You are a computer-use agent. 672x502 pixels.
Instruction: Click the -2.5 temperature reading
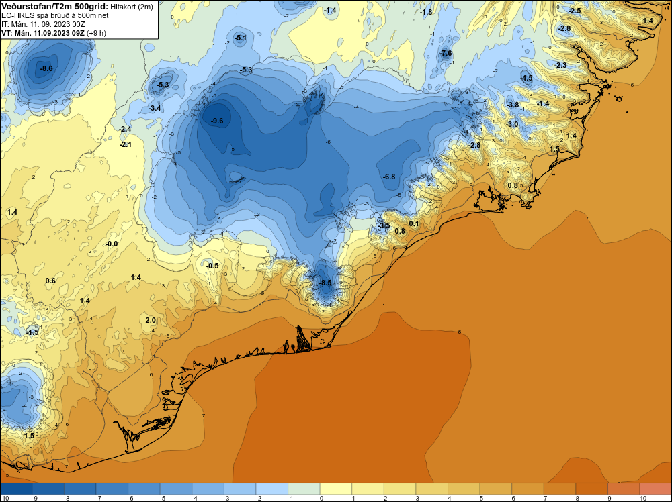coord(575,11)
